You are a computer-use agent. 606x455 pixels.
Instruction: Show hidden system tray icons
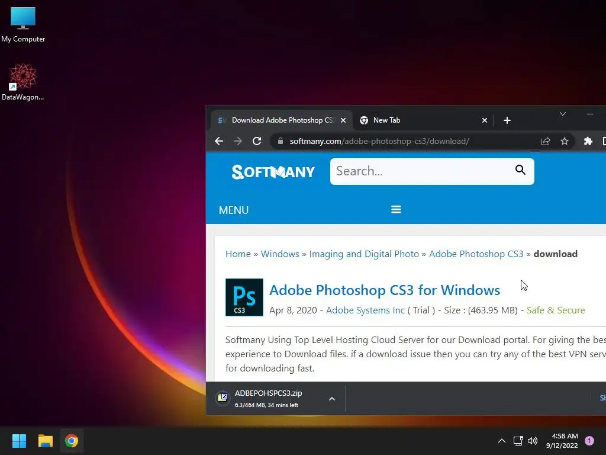click(x=502, y=441)
